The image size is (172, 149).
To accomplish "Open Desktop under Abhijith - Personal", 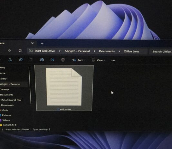I will tap(5, 89).
